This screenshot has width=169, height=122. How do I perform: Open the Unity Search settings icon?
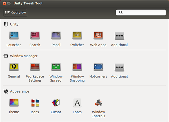(35, 36)
